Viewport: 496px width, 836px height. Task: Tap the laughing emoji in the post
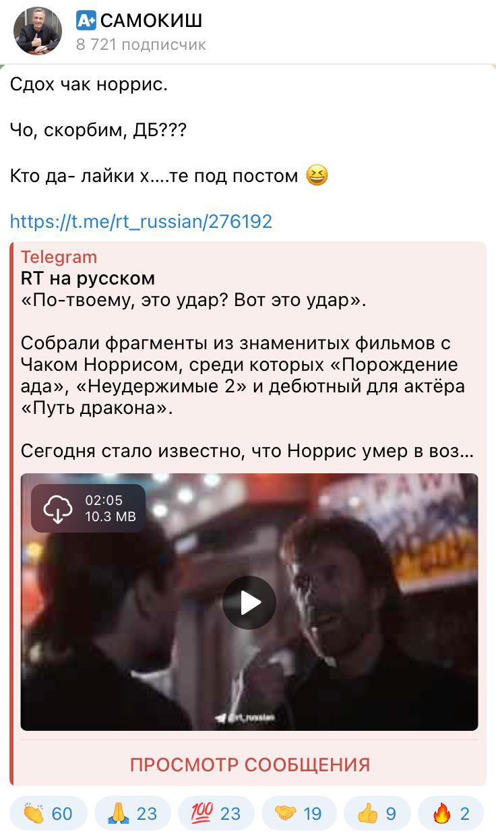317,176
